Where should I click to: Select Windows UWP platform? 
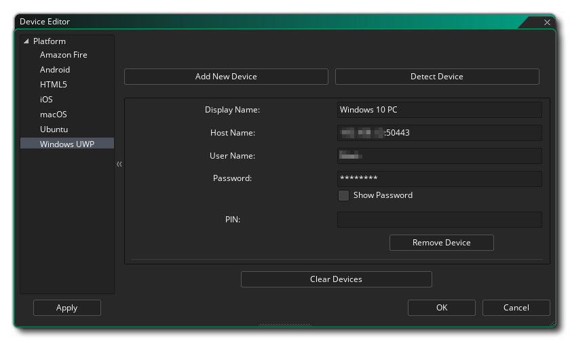(x=67, y=144)
